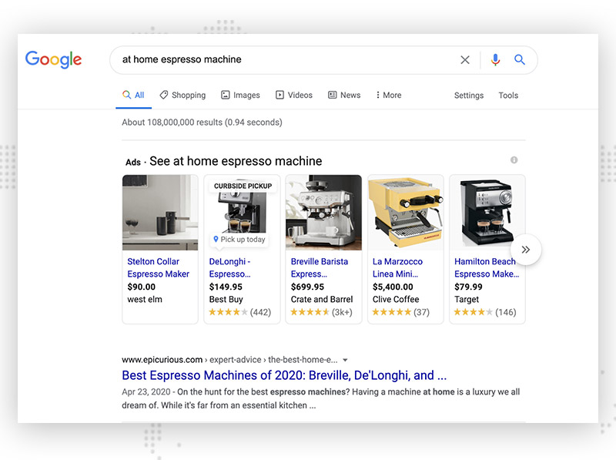Open La Marzocco Linea Mini... link

click(397, 267)
